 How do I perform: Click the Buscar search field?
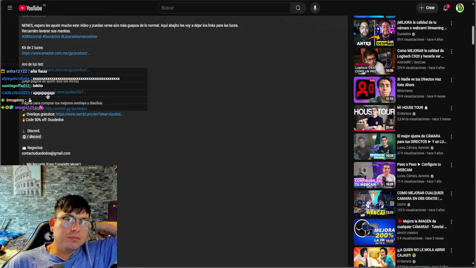click(x=224, y=8)
